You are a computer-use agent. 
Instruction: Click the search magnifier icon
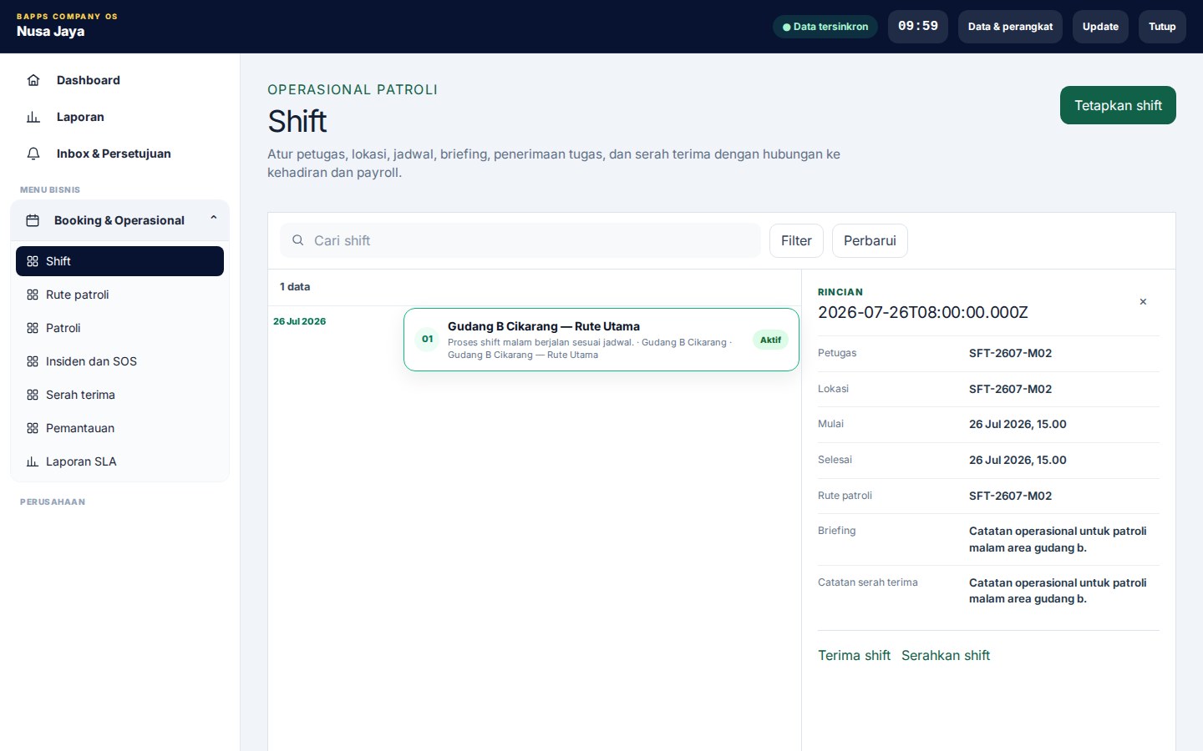click(297, 240)
